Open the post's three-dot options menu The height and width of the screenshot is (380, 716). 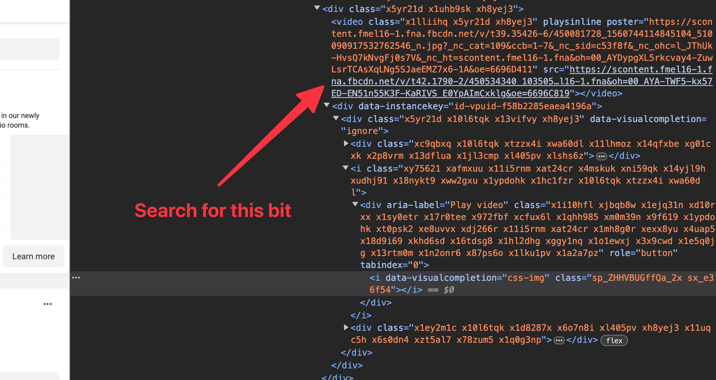tap(47, 304)
